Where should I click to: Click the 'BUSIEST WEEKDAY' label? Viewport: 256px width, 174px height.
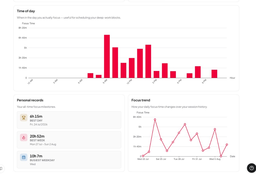pos(42,160)
